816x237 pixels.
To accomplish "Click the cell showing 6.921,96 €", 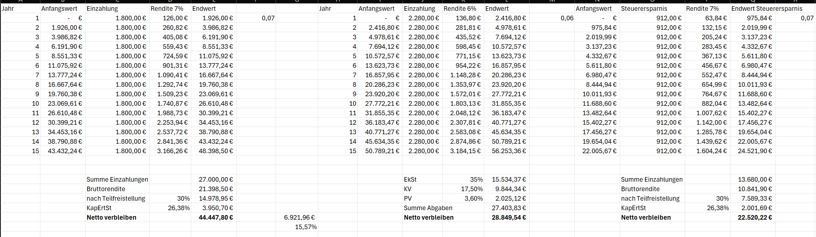I will coord(299,217).
